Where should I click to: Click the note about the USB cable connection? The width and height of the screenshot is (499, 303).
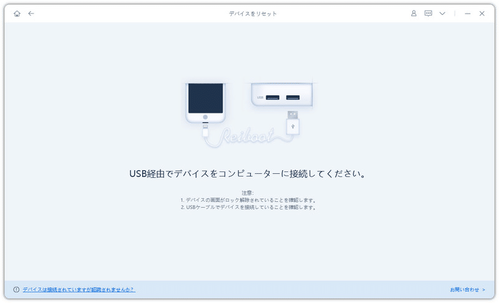point(248,207)
